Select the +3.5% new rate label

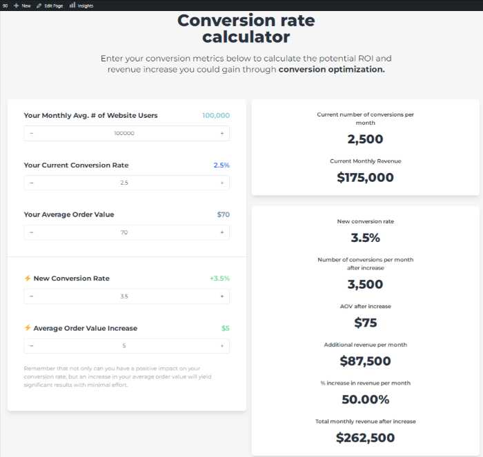coord(219,278)
